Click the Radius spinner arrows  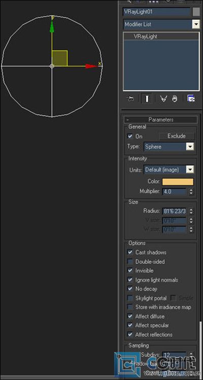tap(191, 211)
